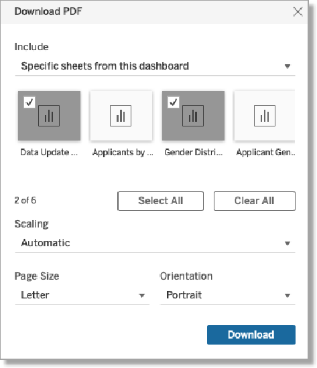Click the Applicant Gen.. sheet chart icon
Screen dimensions: 317x368
tap(265, 116)
